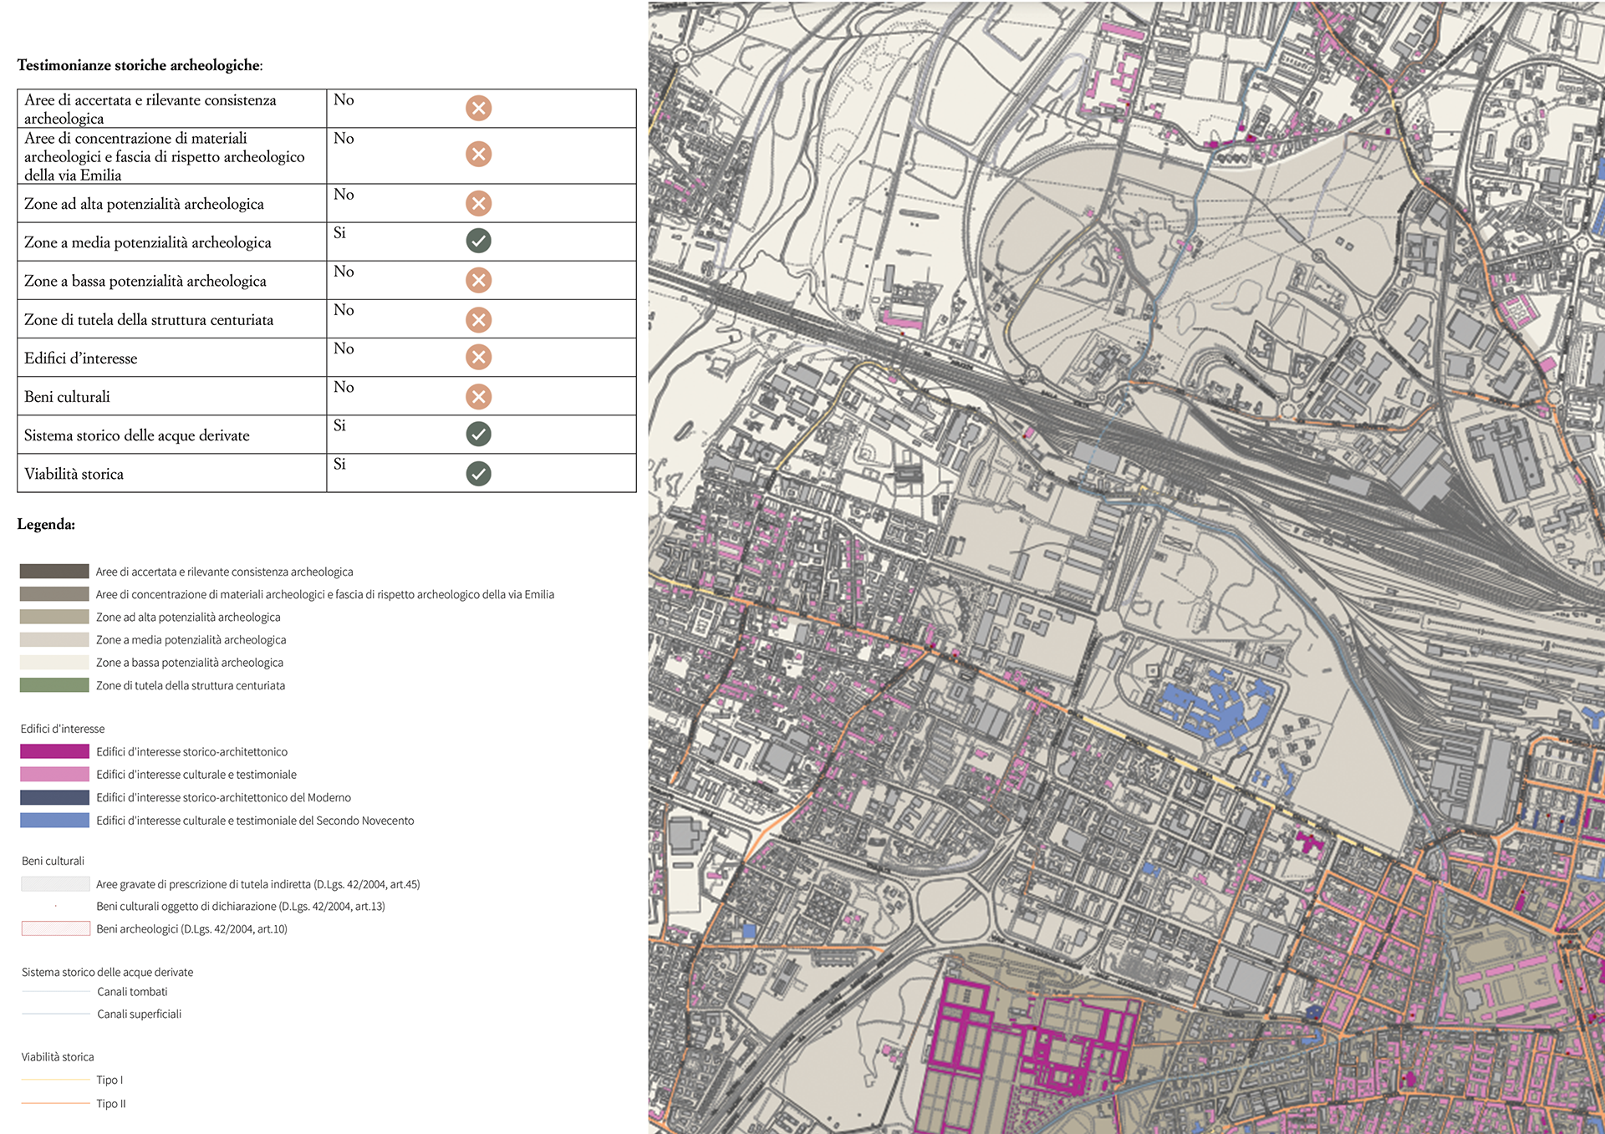Click the checkmark icon for Zone a media potenzialità
Image resolution: width=1605 pixels, height=1134 pixels.
478,241
